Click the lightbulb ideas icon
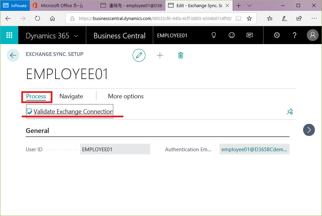This screenshot has width=322, height=216. pos(213,35)
